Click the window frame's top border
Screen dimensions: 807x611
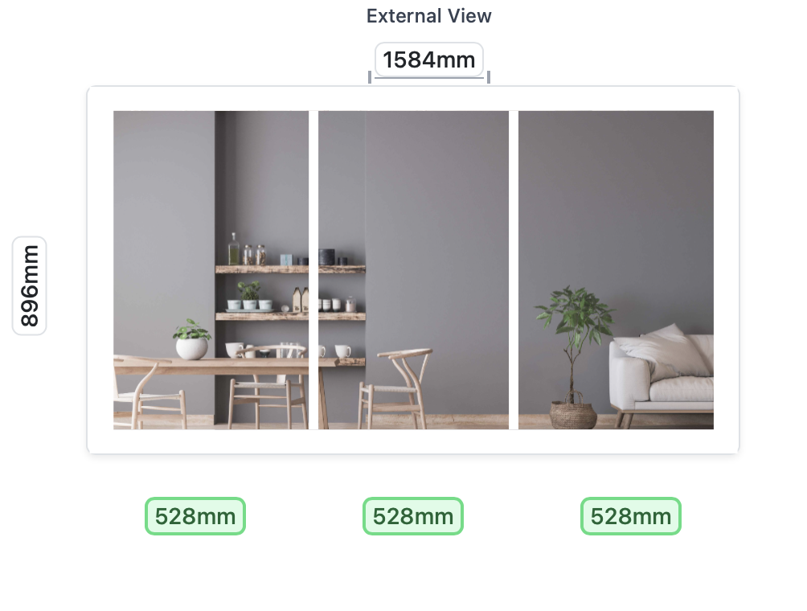[413, 99]
